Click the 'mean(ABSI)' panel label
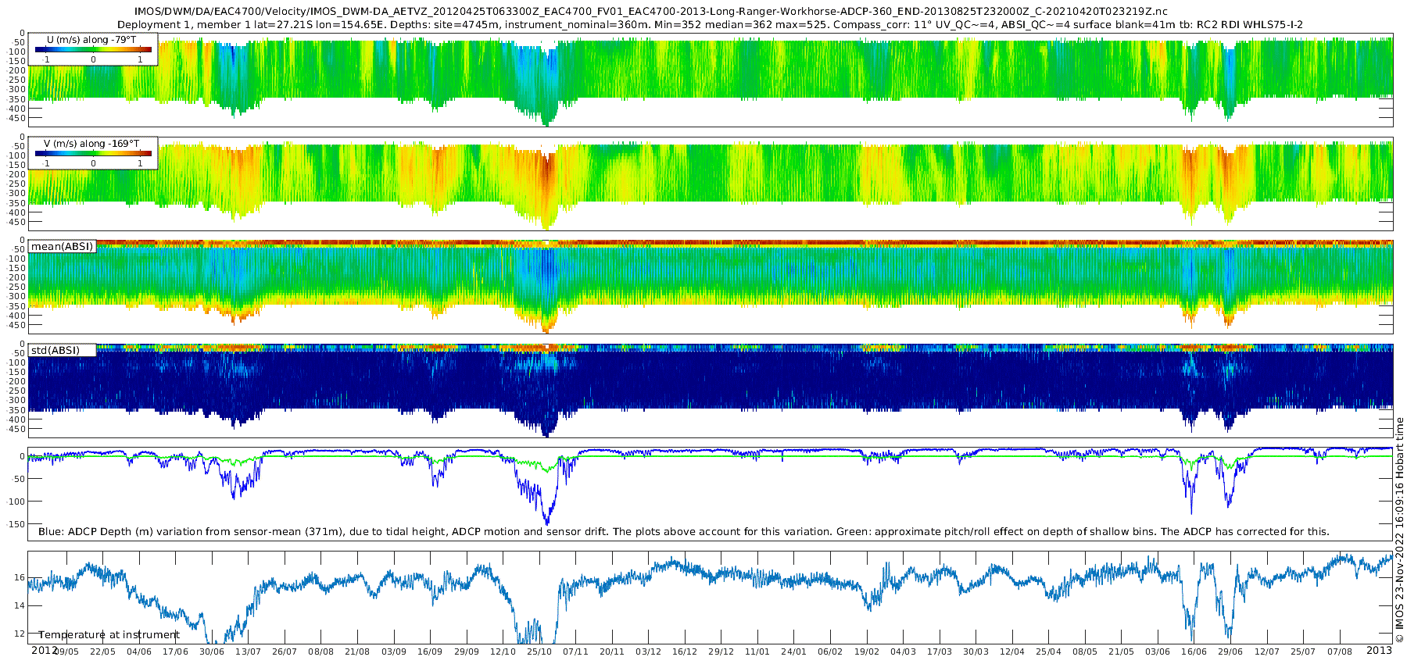This screenshot has width=1407, height=664. click(x=62, y=246)
